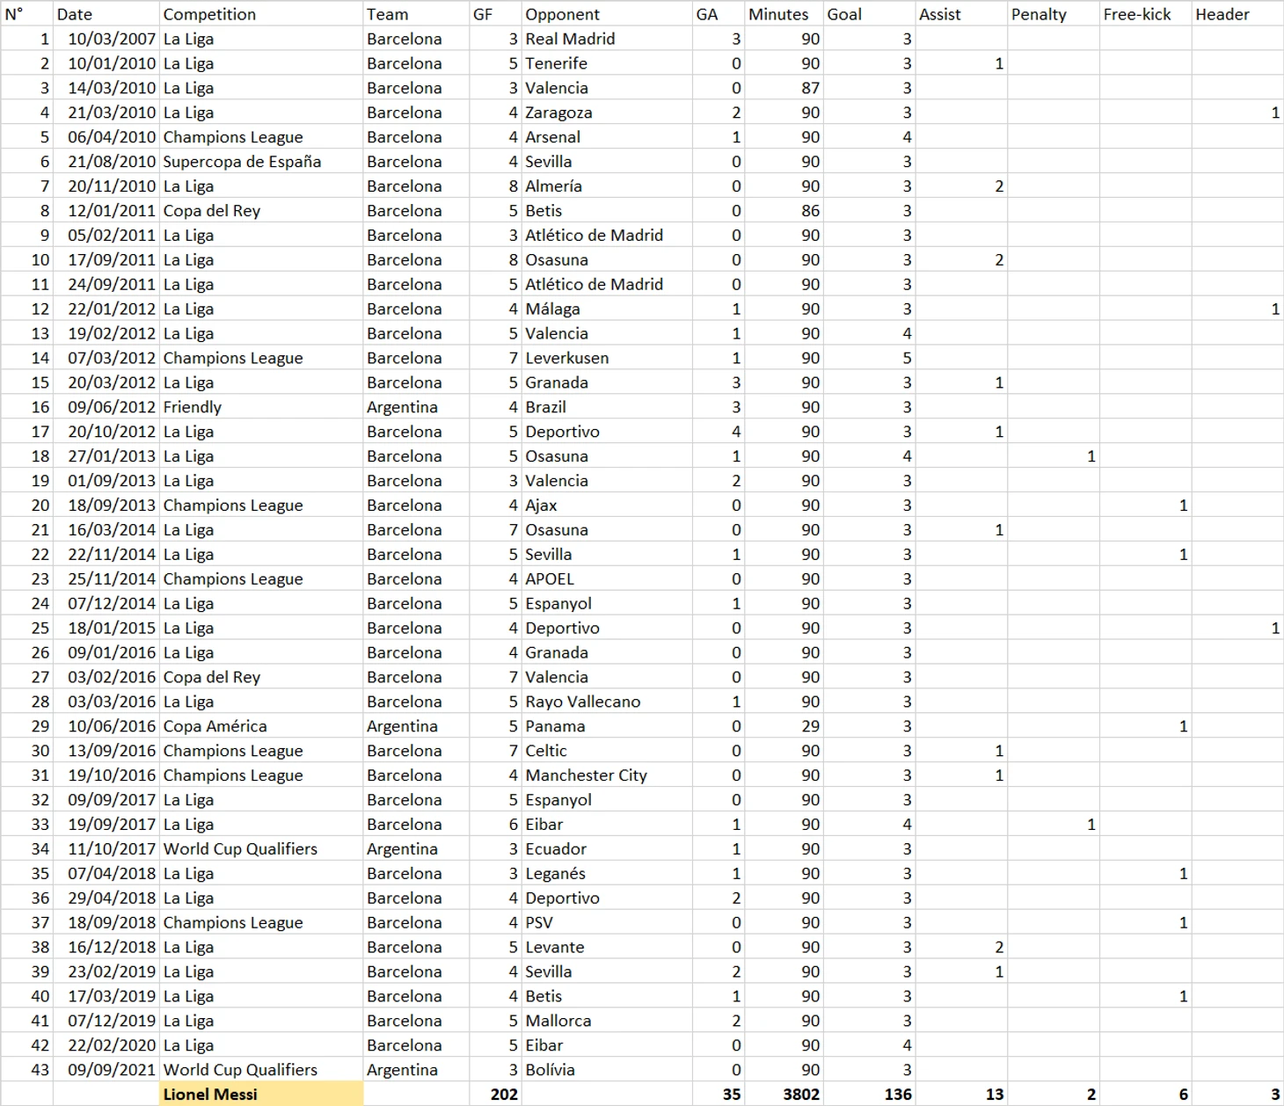
Task: Select the 'Free-kick' header cell
Action: [1145, 14]
